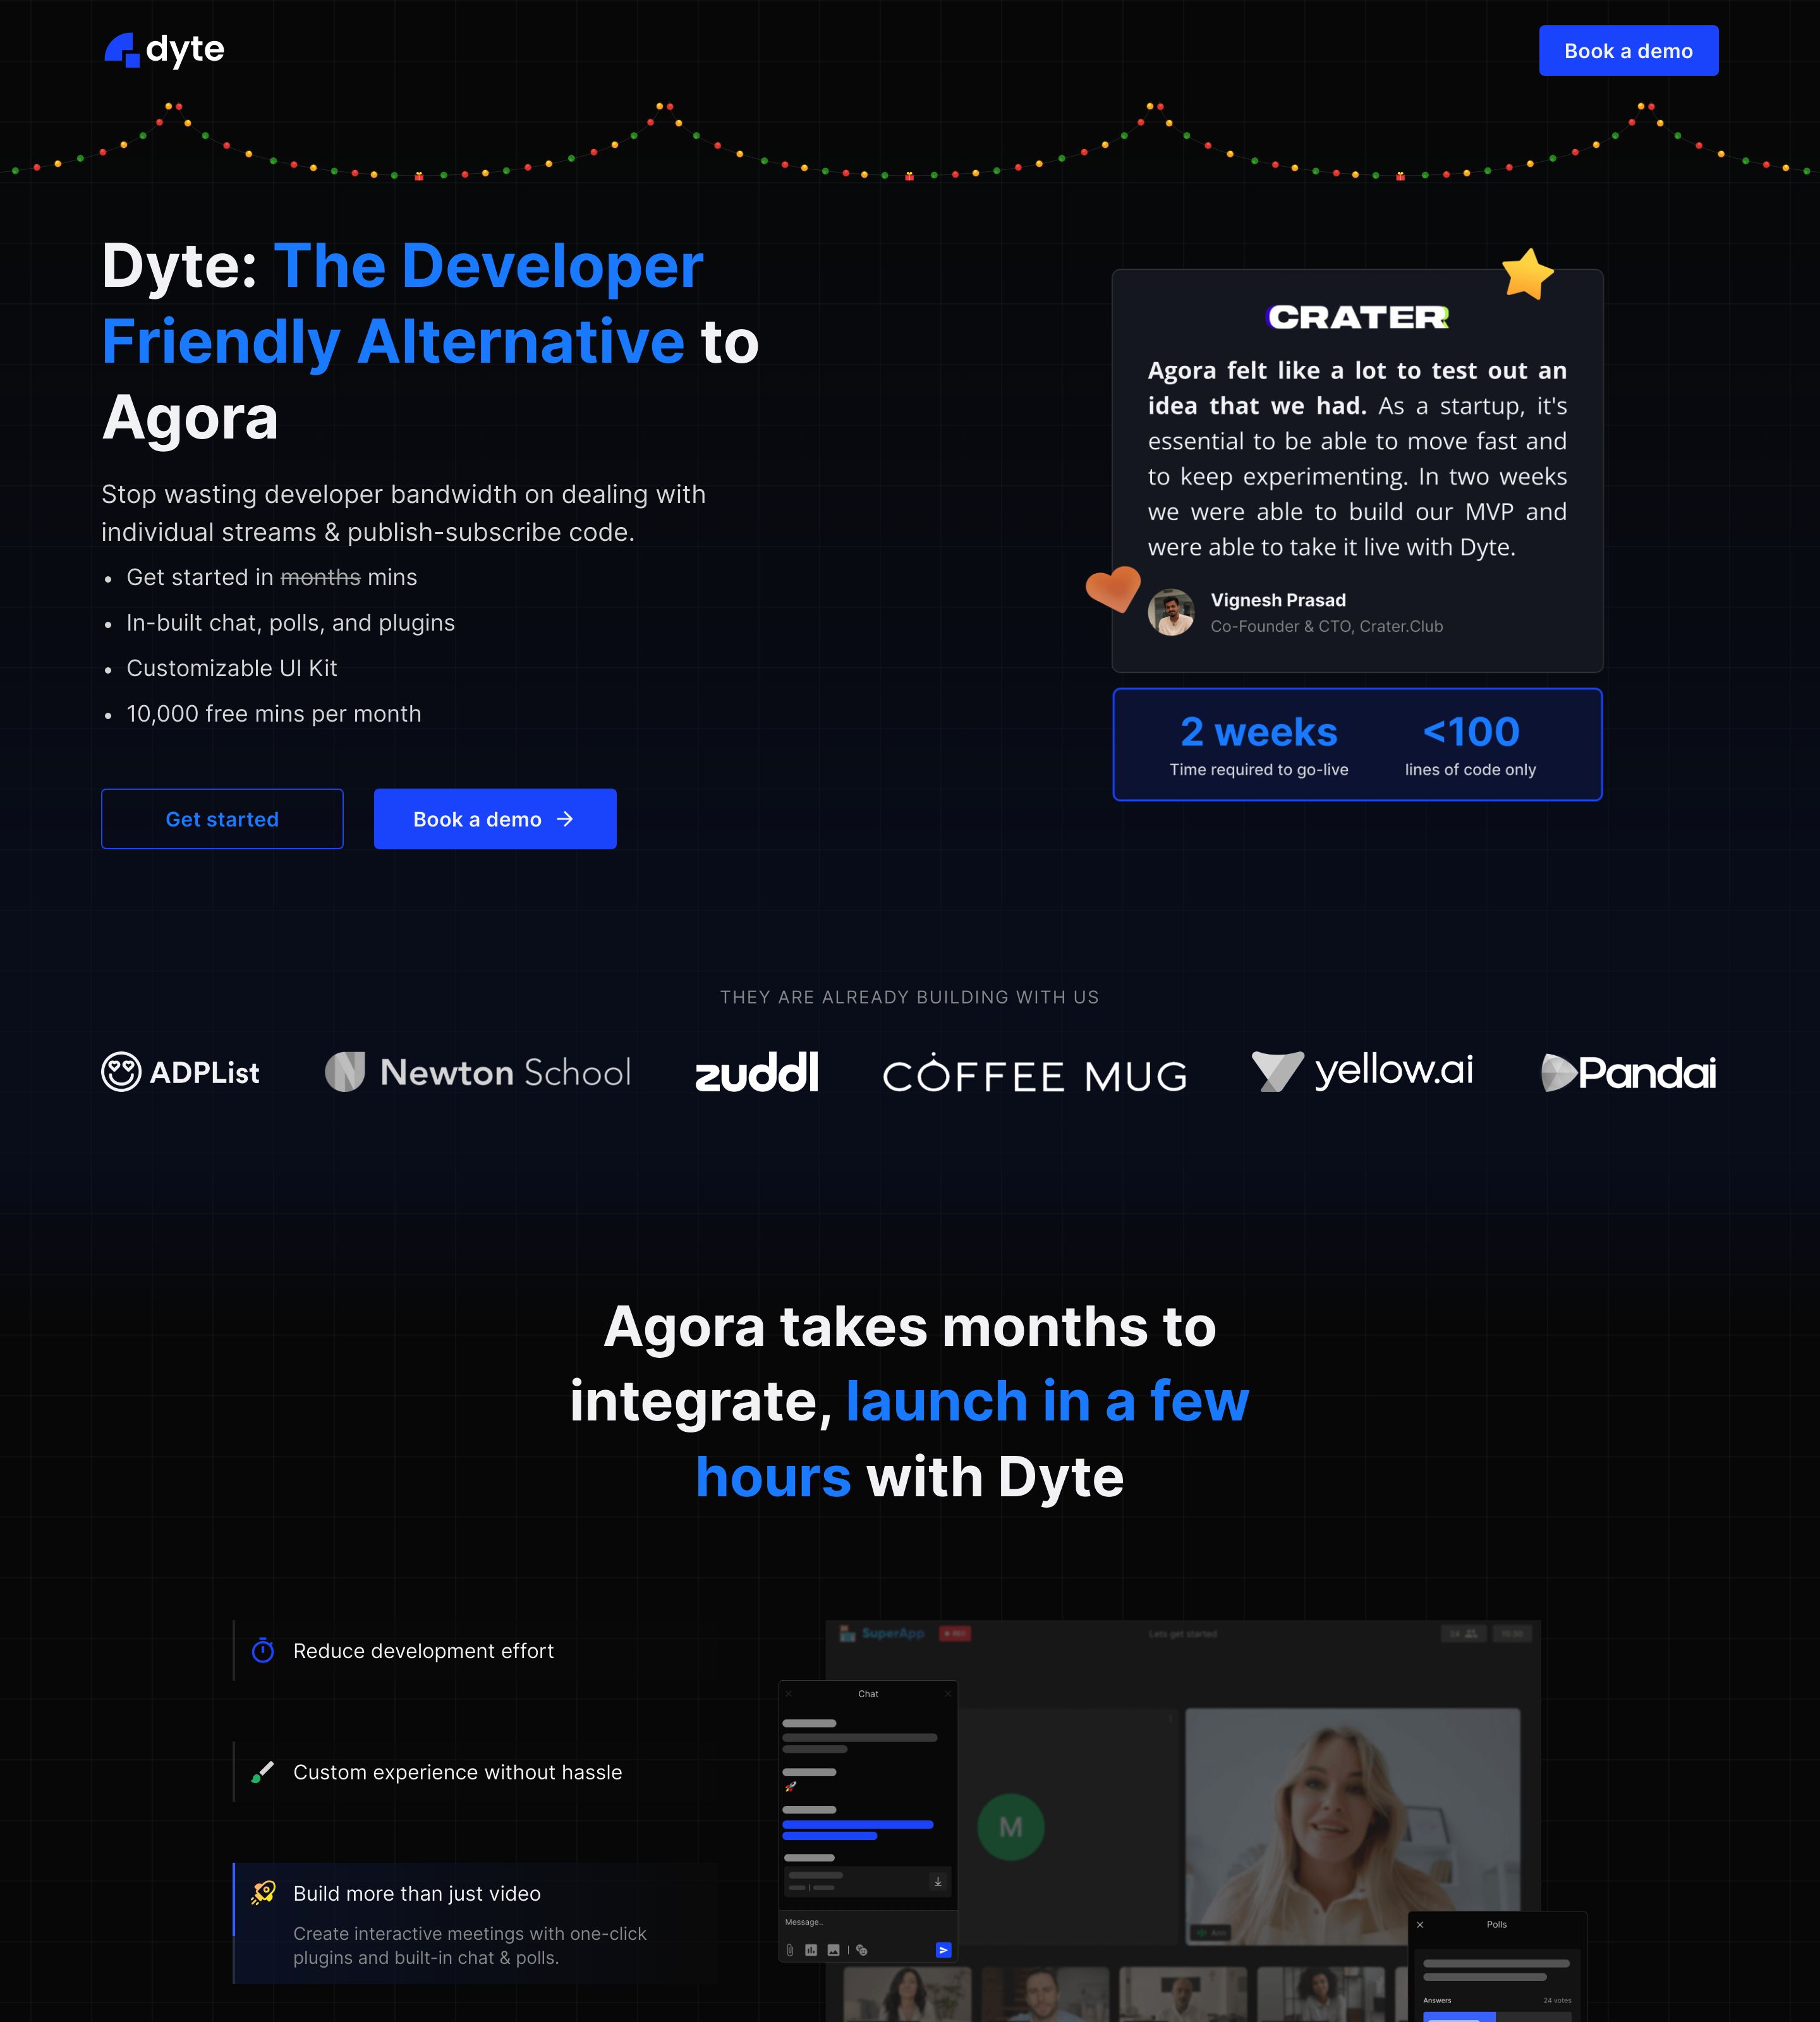Click '10,000 free mins per month' bullet
1820x2022 pixels.
click(x=274, y=714)
